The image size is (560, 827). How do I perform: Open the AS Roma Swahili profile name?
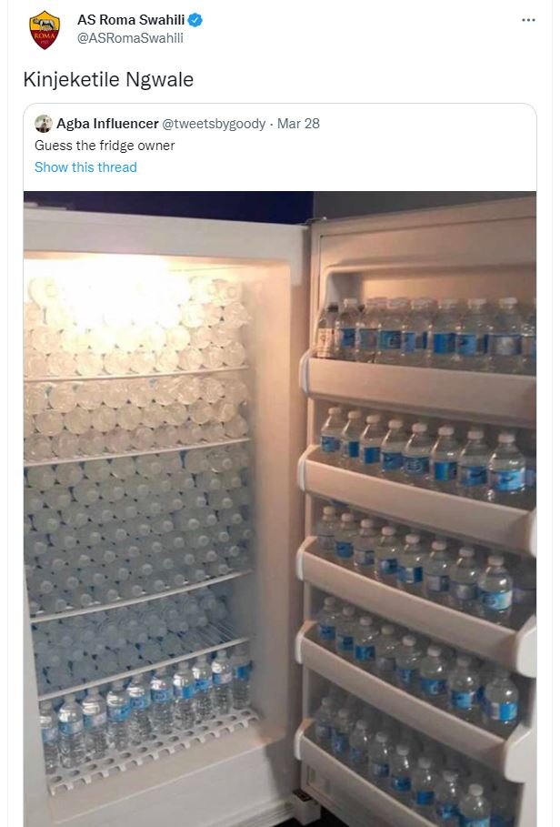pyautogui.click(x=131, y=20)
